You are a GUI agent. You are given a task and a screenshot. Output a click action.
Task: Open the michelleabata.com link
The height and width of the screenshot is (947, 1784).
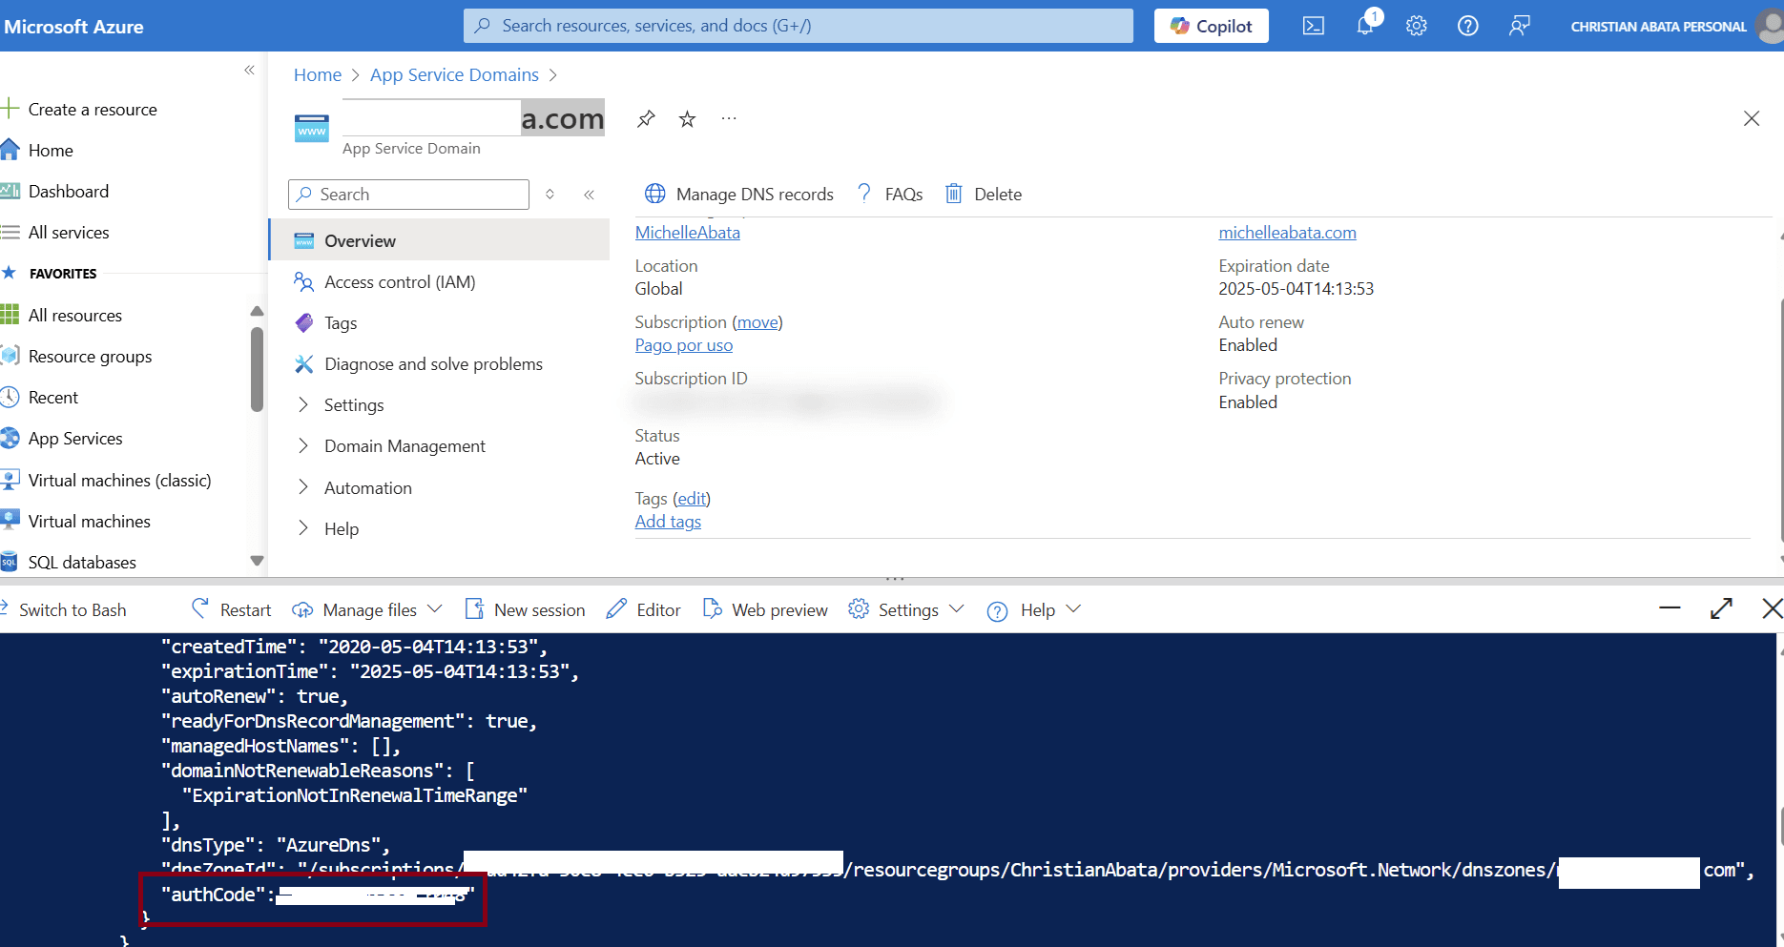click(x=1287, y=233)
